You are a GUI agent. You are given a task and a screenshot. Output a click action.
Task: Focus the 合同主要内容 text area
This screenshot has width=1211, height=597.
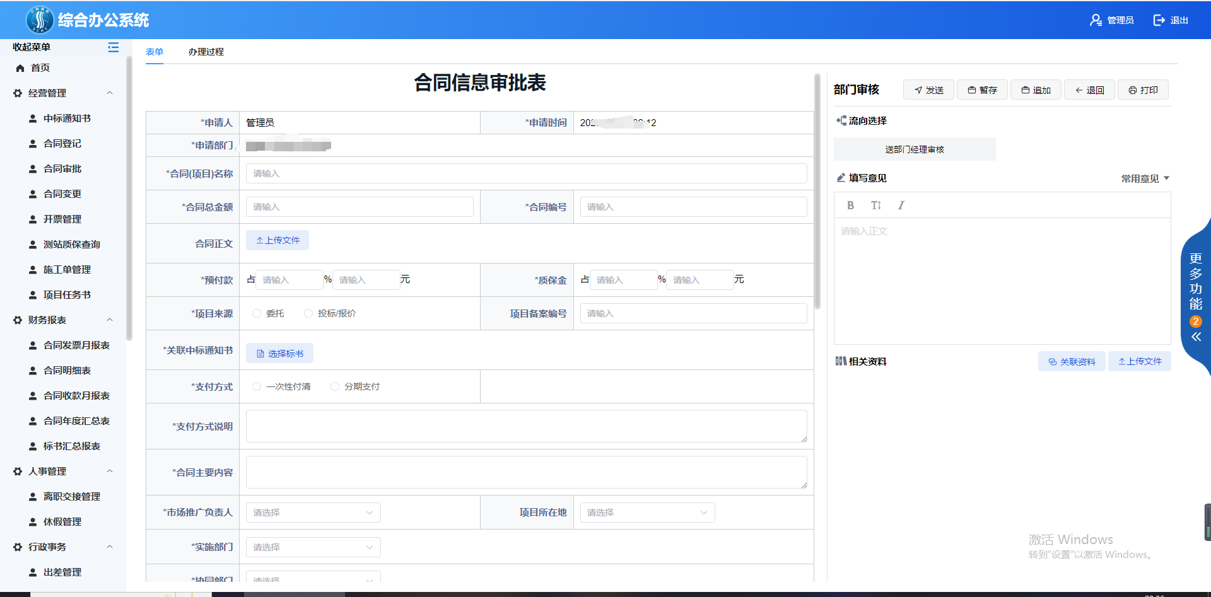[527, 472]
